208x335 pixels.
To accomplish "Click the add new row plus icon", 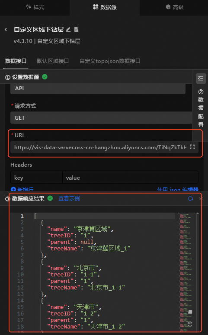I will pos(13,189).
